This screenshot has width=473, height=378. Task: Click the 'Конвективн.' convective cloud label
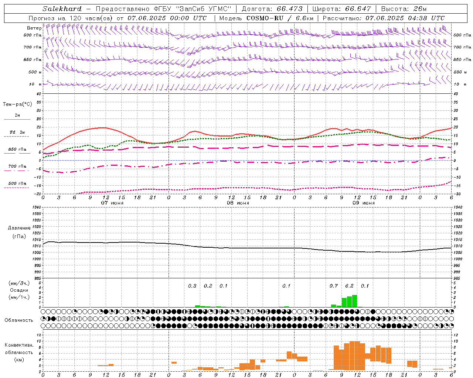[19, 345]
